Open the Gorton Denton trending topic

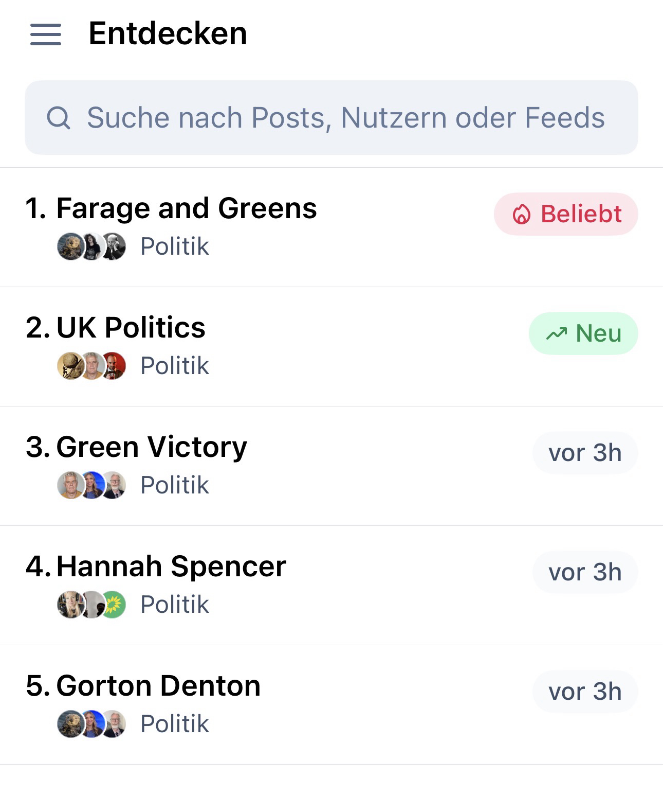click(x=158, y=686)
